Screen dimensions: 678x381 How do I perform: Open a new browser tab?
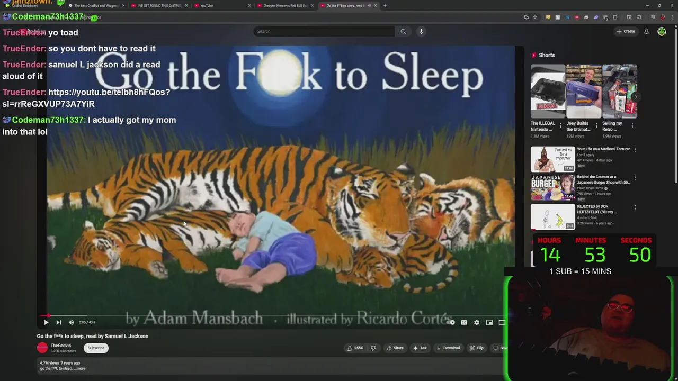click(385, 5)
